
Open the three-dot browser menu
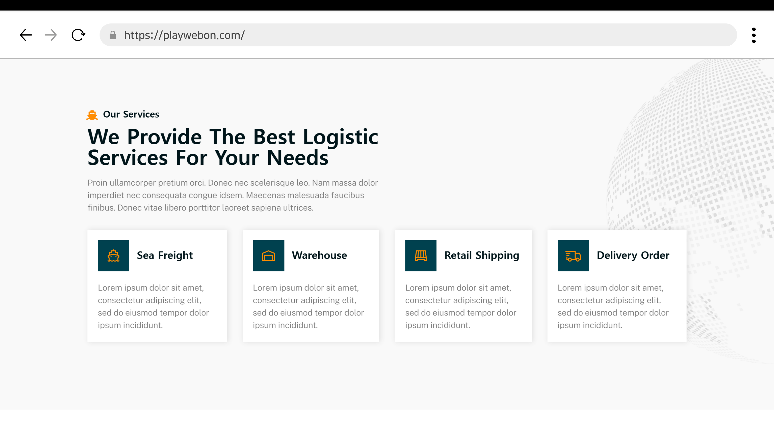(754, 35)
